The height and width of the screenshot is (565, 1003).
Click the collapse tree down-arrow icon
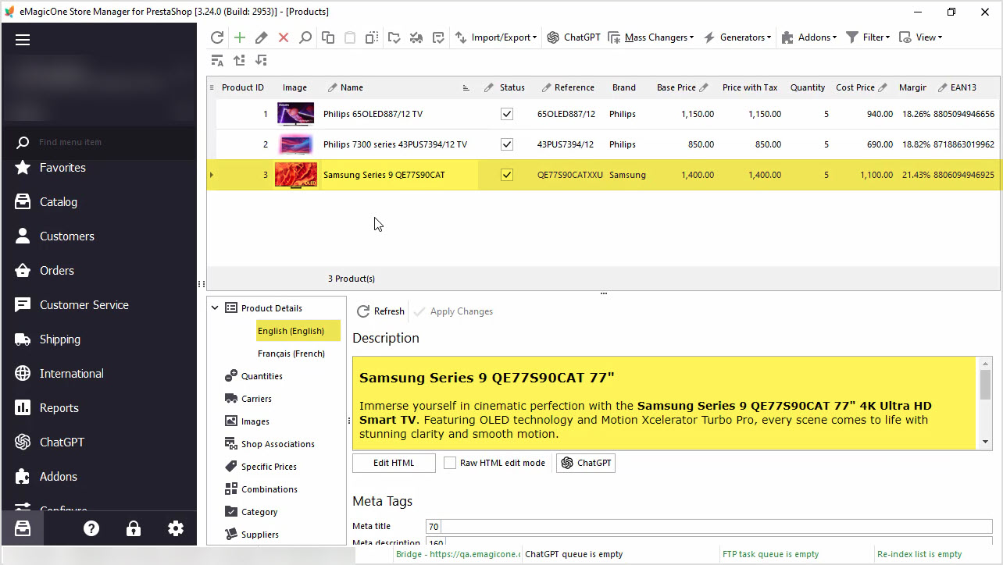coord(261,60)
